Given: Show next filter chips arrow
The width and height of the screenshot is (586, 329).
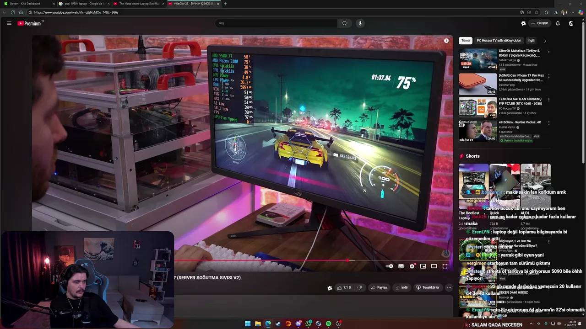Looking at the screenshot, I should 545,41.
